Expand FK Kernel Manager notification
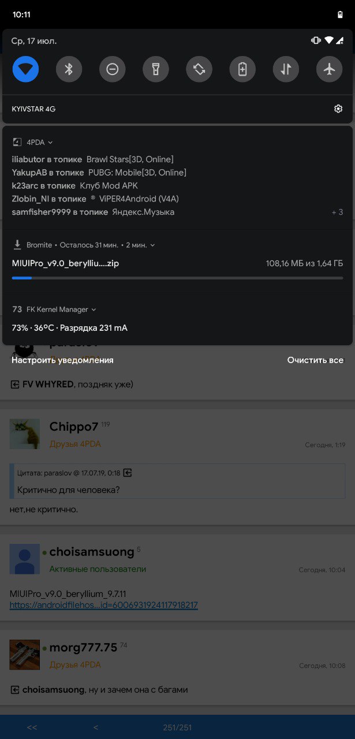This screenshot has width=355, height=739. 94,309
